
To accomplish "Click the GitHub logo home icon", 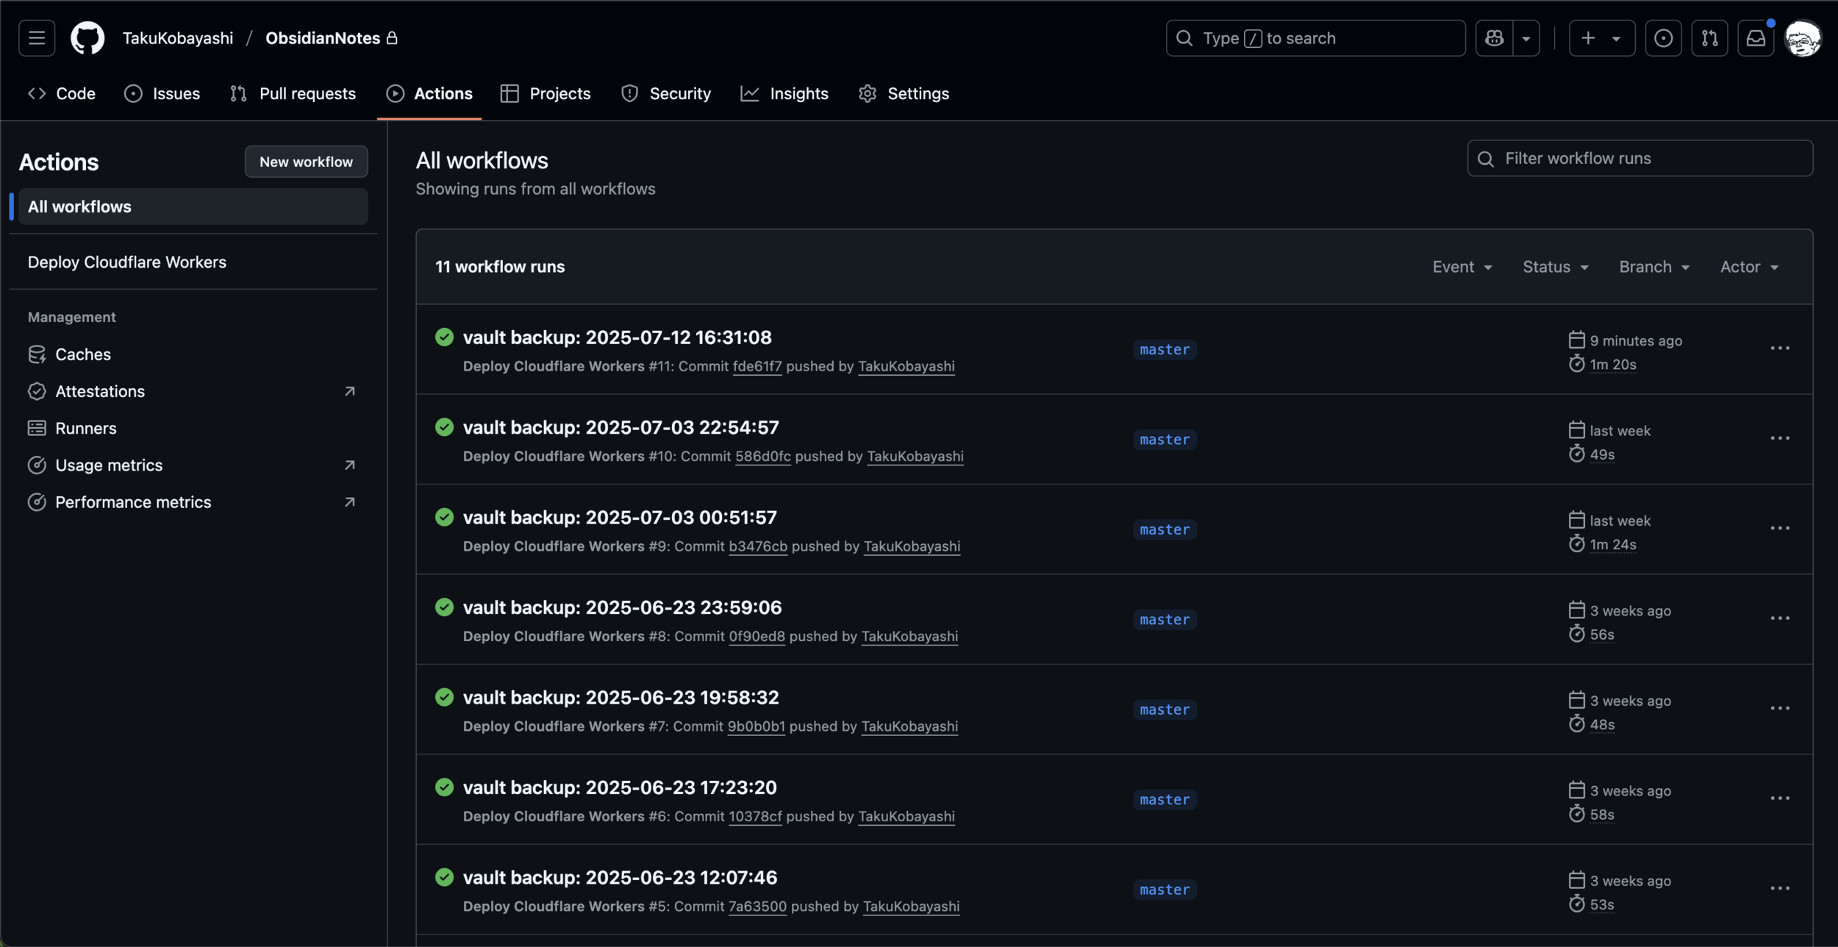I will click(x=87, y=38).
